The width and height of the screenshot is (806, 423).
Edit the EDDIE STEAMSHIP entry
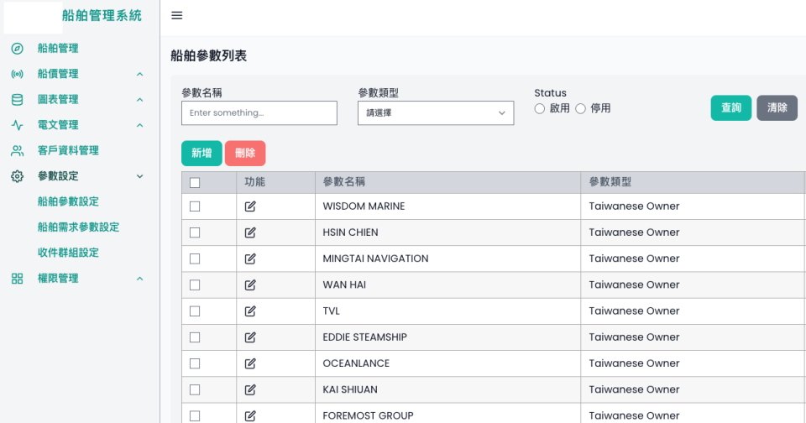pos(250,337)
